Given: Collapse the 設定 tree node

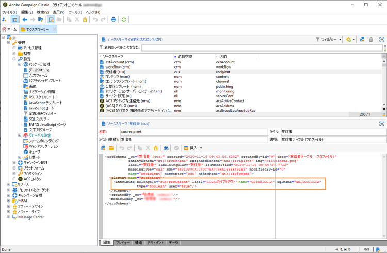Looking at the screenshot, I should tap(14, 59).
